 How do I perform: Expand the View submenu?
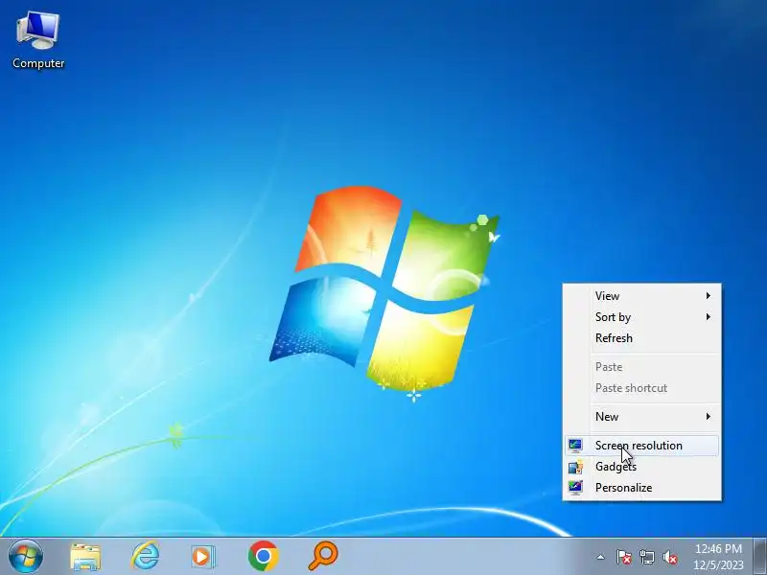[642, 296]
